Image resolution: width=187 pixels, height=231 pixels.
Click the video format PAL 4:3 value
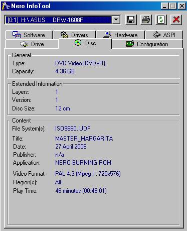[88, 174]
